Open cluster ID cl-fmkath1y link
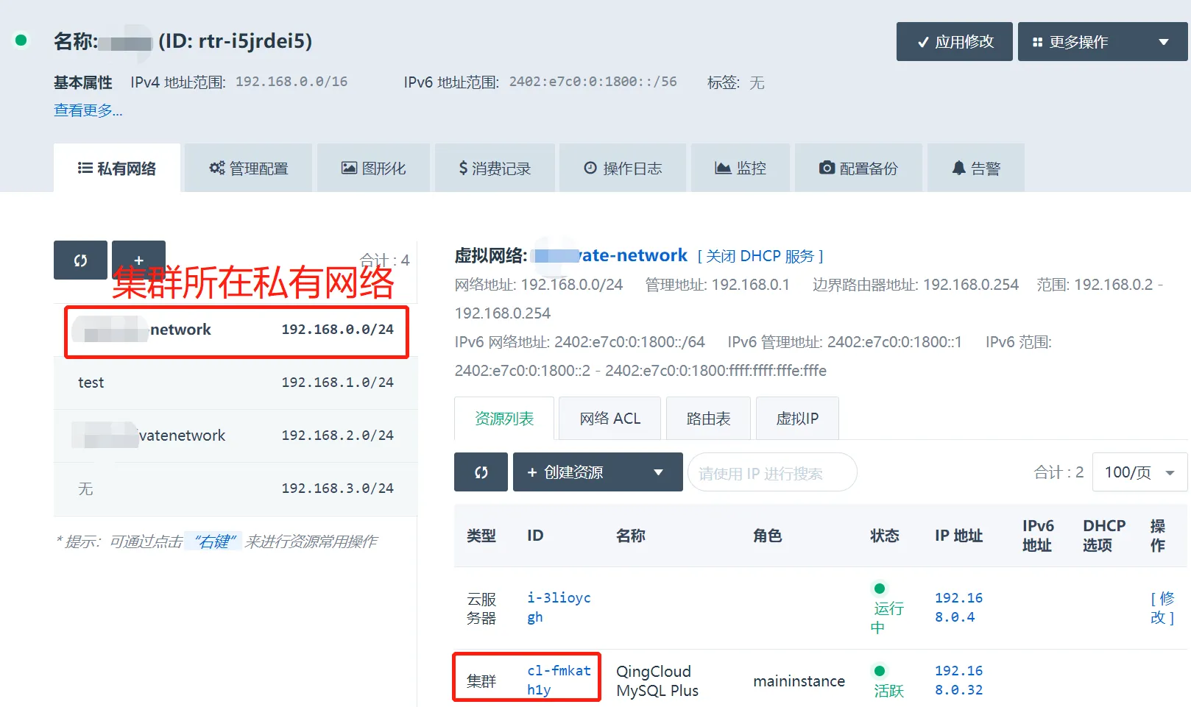Screen dimensions: 1191x707 click(559, 681)
